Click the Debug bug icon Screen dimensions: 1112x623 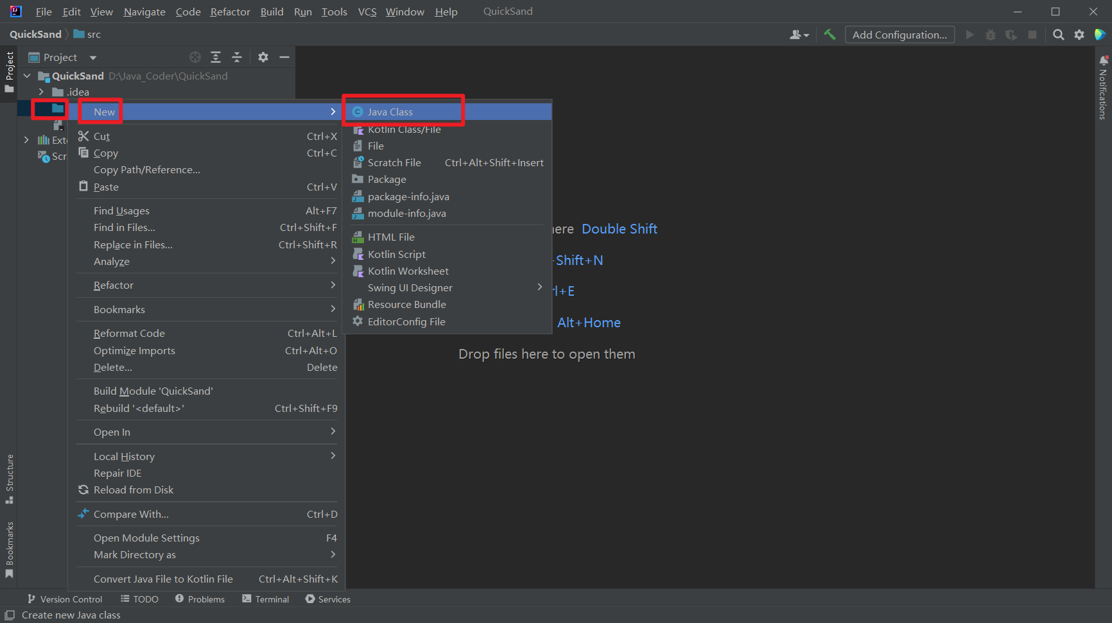[991, 35]
